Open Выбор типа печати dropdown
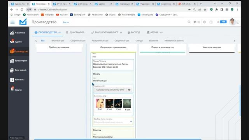The width and height of the screenshot is (249, 140). point(113,121)
